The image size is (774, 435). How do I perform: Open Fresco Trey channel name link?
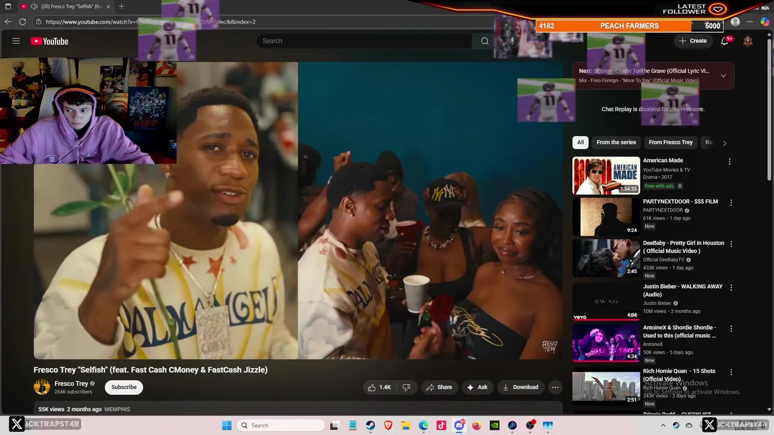pyautogui.click(x=71, y=384)
